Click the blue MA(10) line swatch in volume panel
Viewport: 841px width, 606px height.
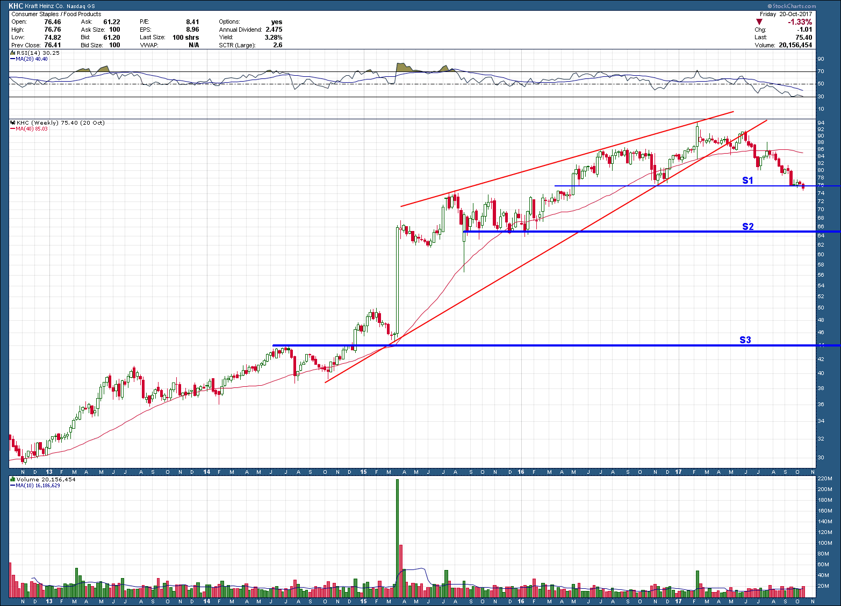tap(13, 486)
